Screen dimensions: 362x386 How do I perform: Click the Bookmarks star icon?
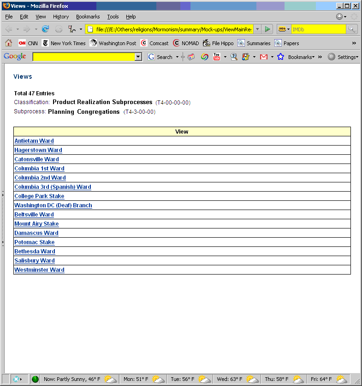click(280, 57)
